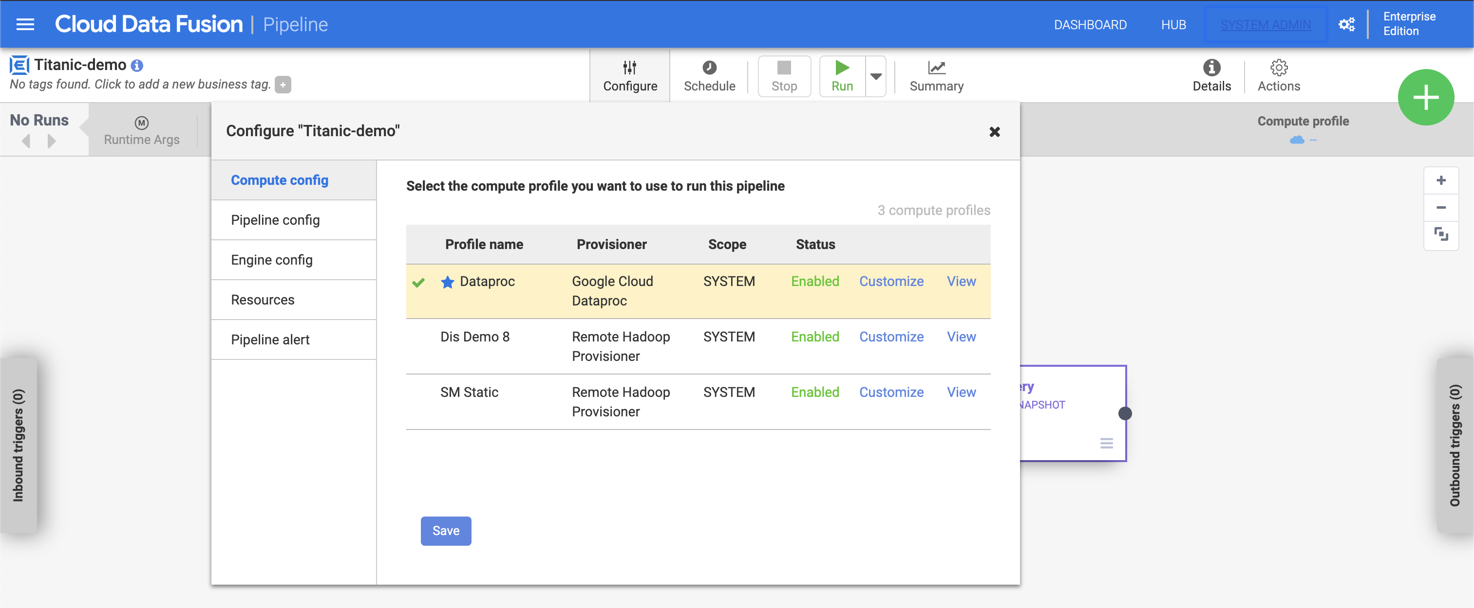Image resolution: width=1474 pixels, height=608 pixels.
Task: Select the SM Static compute profile
Action: coord(469,393)
